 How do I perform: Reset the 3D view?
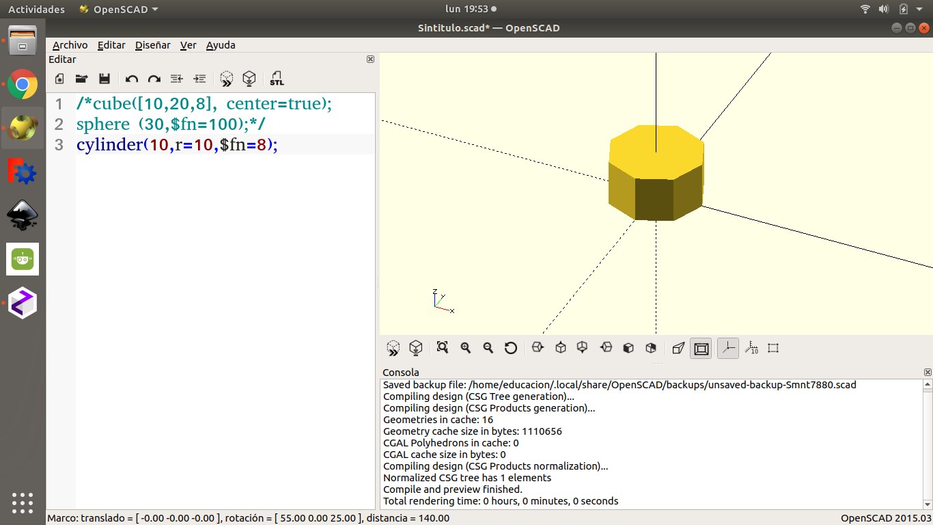pyautogui.click(x=510, y=348)
